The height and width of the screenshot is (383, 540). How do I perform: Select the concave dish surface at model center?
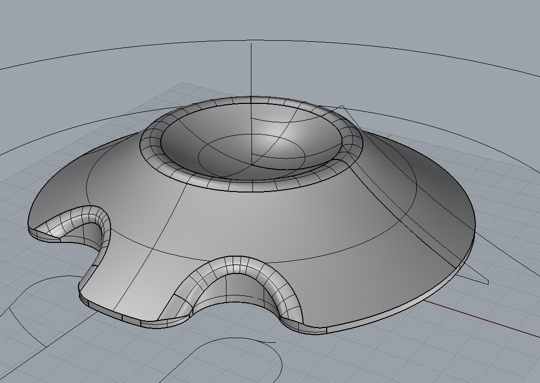(x=251, y=142)
